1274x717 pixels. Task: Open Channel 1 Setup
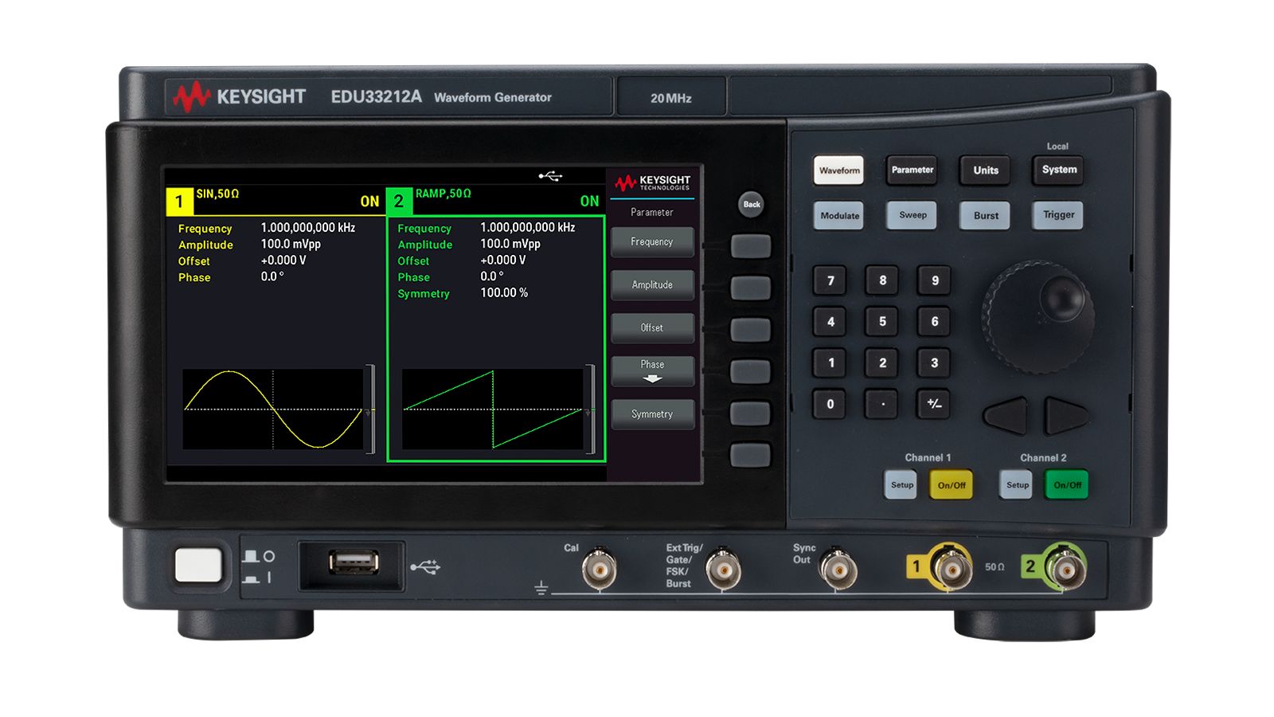click(901, 485)
